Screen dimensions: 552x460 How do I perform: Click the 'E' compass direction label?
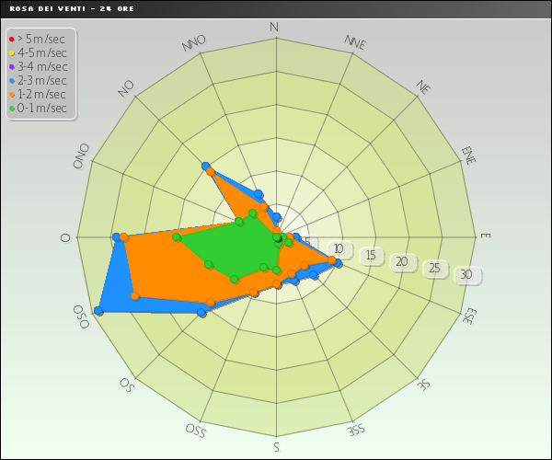click(x=485, y=236)
